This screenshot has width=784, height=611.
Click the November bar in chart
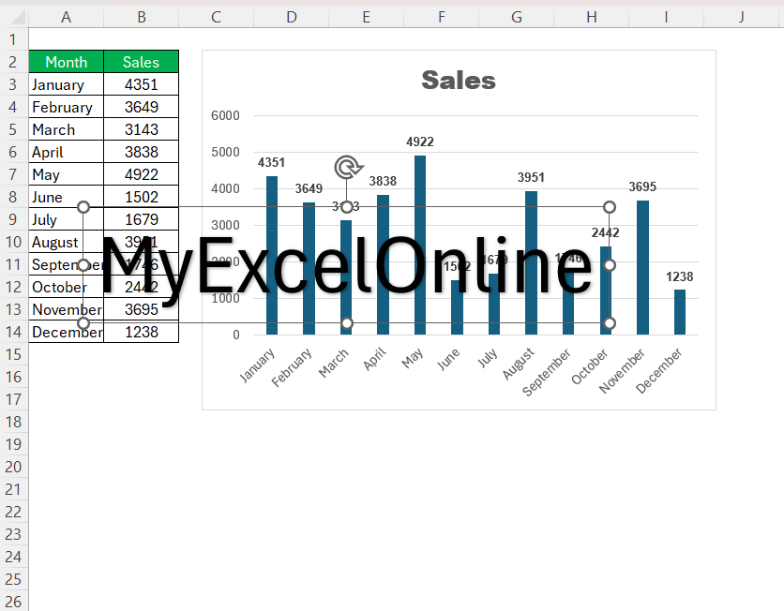click(x=642, y=267)
